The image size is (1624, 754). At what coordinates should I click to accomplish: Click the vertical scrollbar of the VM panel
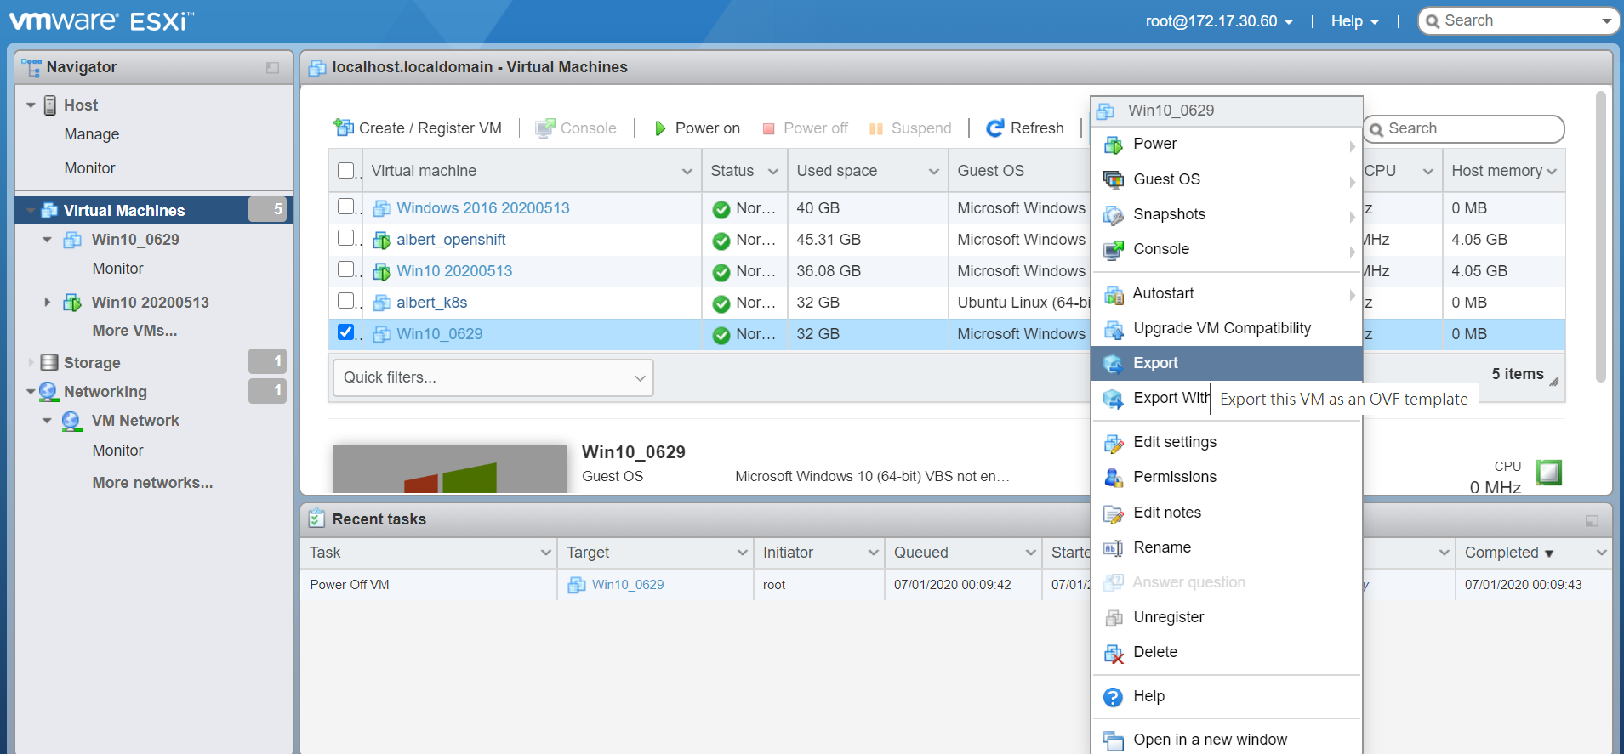1600,237
